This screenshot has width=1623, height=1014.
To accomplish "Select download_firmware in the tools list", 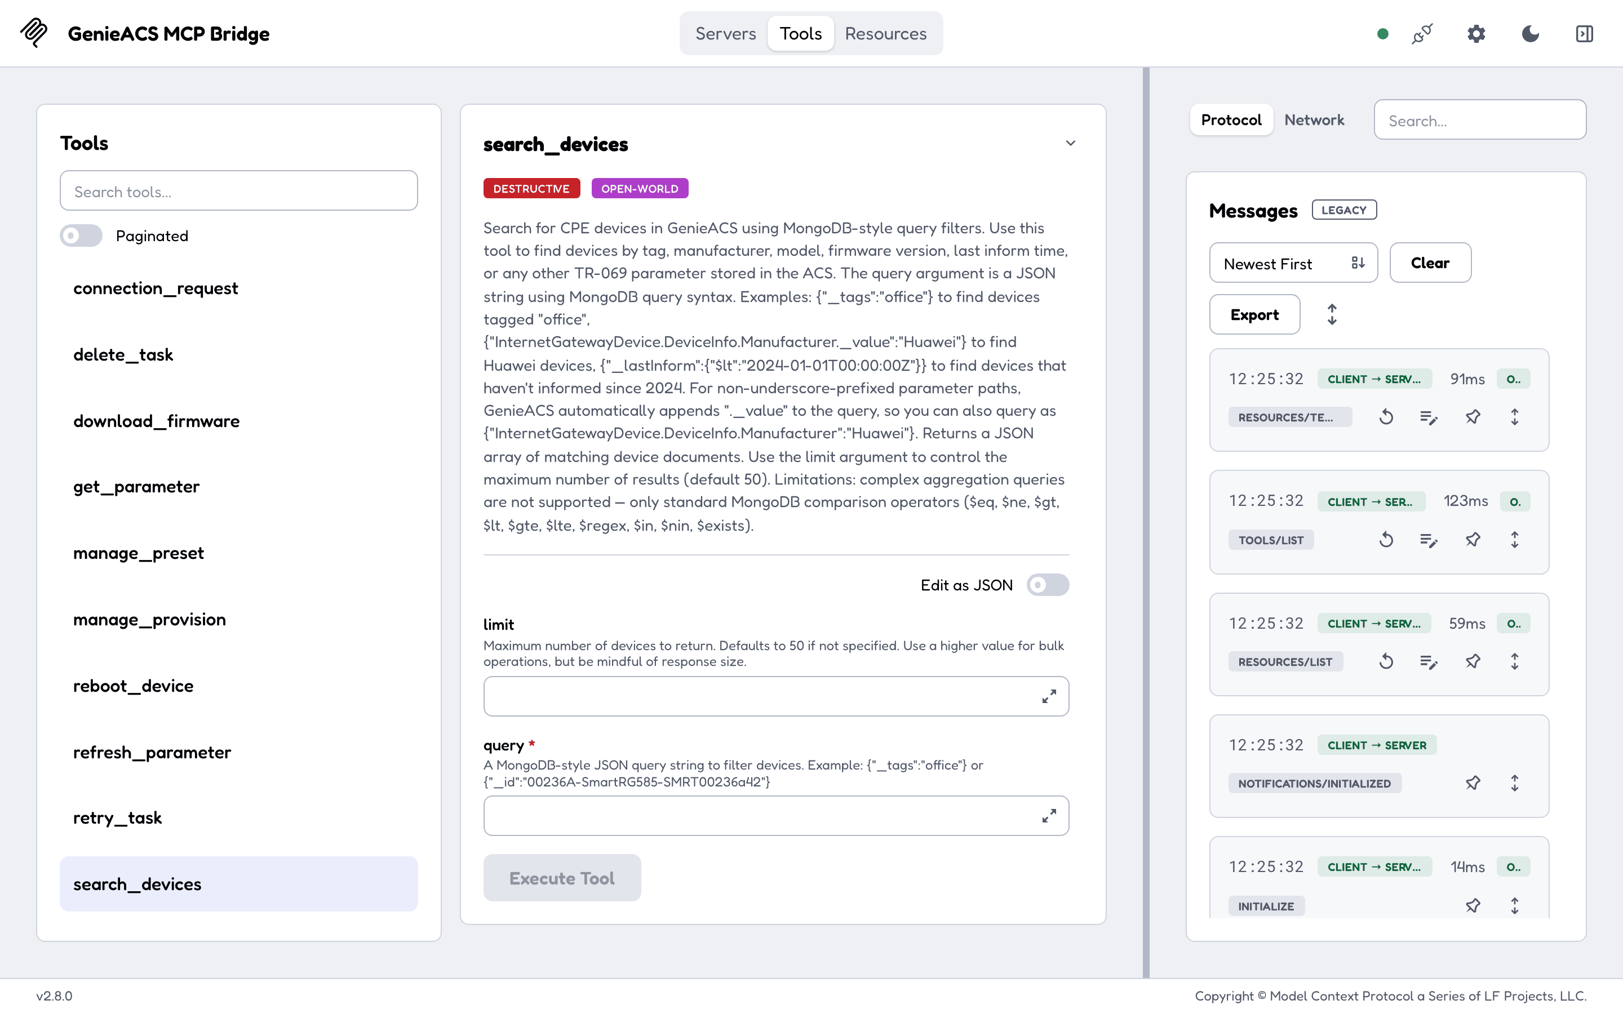I will click(238, 420).
